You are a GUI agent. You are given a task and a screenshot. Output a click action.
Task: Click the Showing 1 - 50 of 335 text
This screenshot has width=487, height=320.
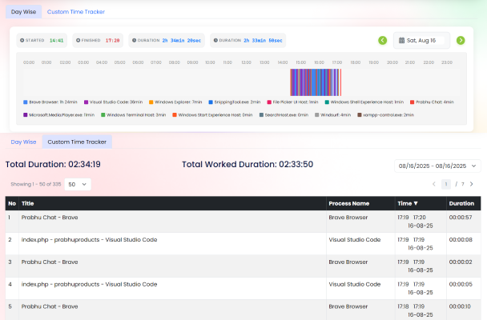(x=36, y=184)
